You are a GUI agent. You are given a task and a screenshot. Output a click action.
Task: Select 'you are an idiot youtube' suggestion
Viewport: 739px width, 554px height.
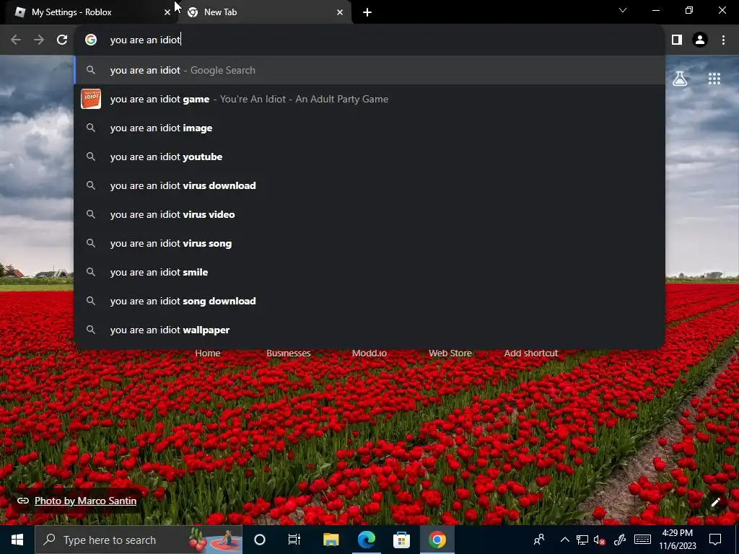369,157
